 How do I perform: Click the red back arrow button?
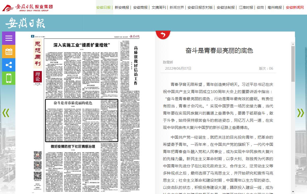point(163,35)
